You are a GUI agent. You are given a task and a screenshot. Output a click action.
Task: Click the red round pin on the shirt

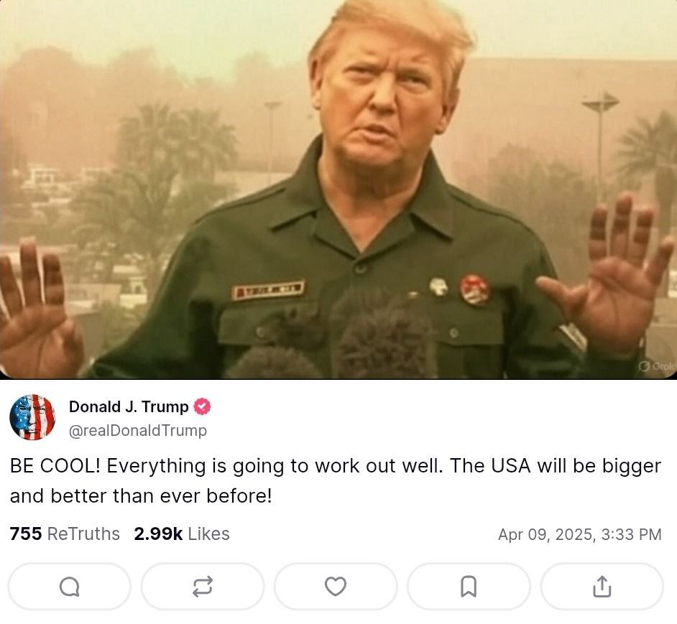coord(474,290)
